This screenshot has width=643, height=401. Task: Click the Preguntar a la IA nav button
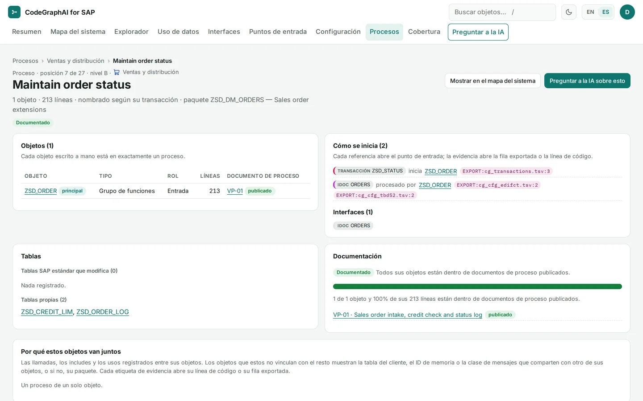coord(478,32)
